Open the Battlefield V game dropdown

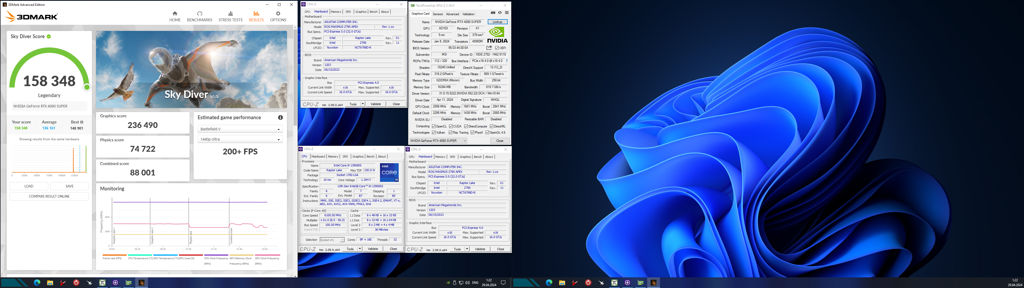(240, 129)
